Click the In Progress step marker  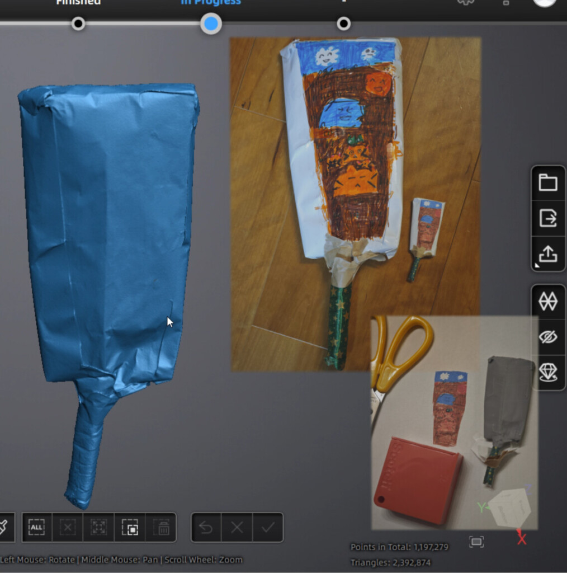click(211, 24)
